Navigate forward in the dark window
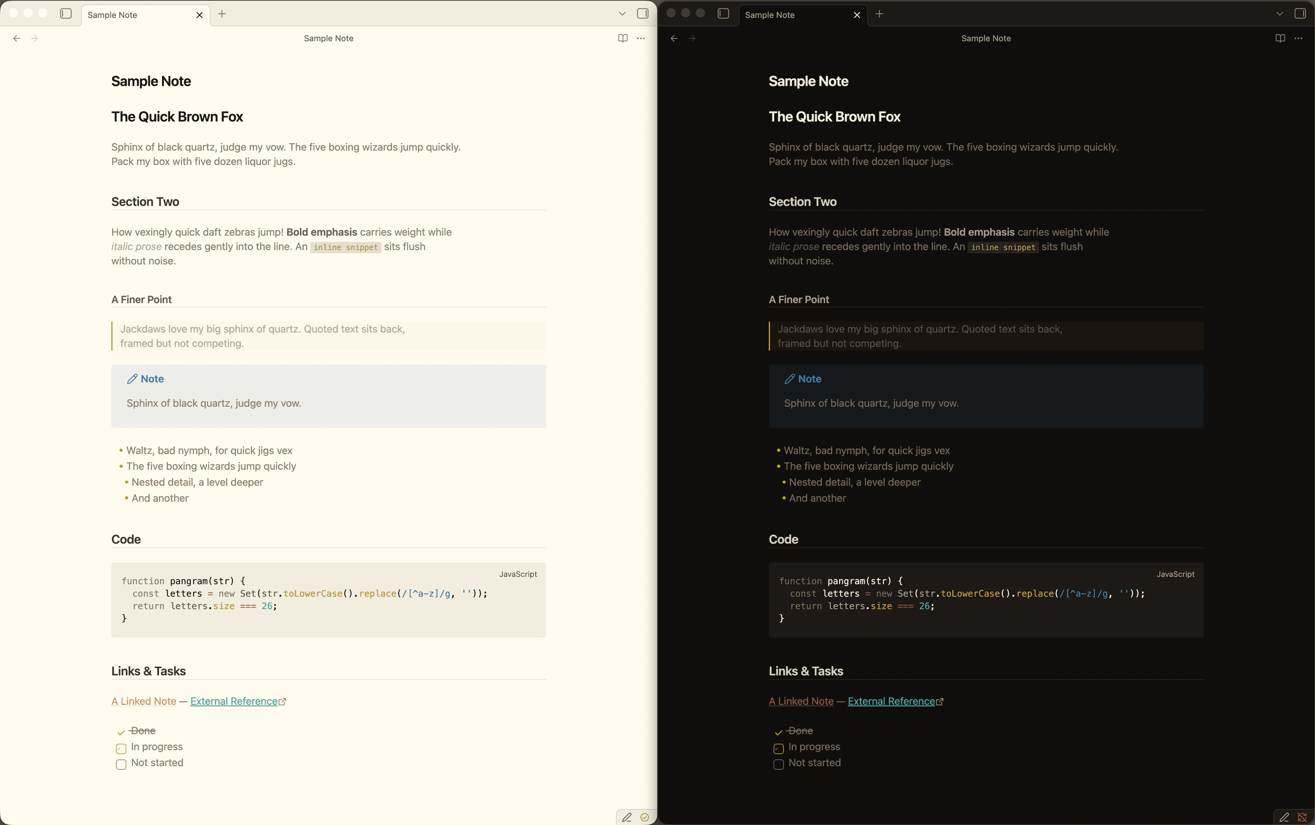Viewport: 1315px width, 825px height. point(692,38)
